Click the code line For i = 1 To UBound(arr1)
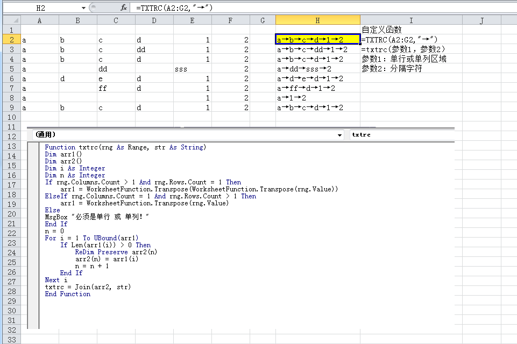Viewport: 517px width, 344px height. click(91, 238)
